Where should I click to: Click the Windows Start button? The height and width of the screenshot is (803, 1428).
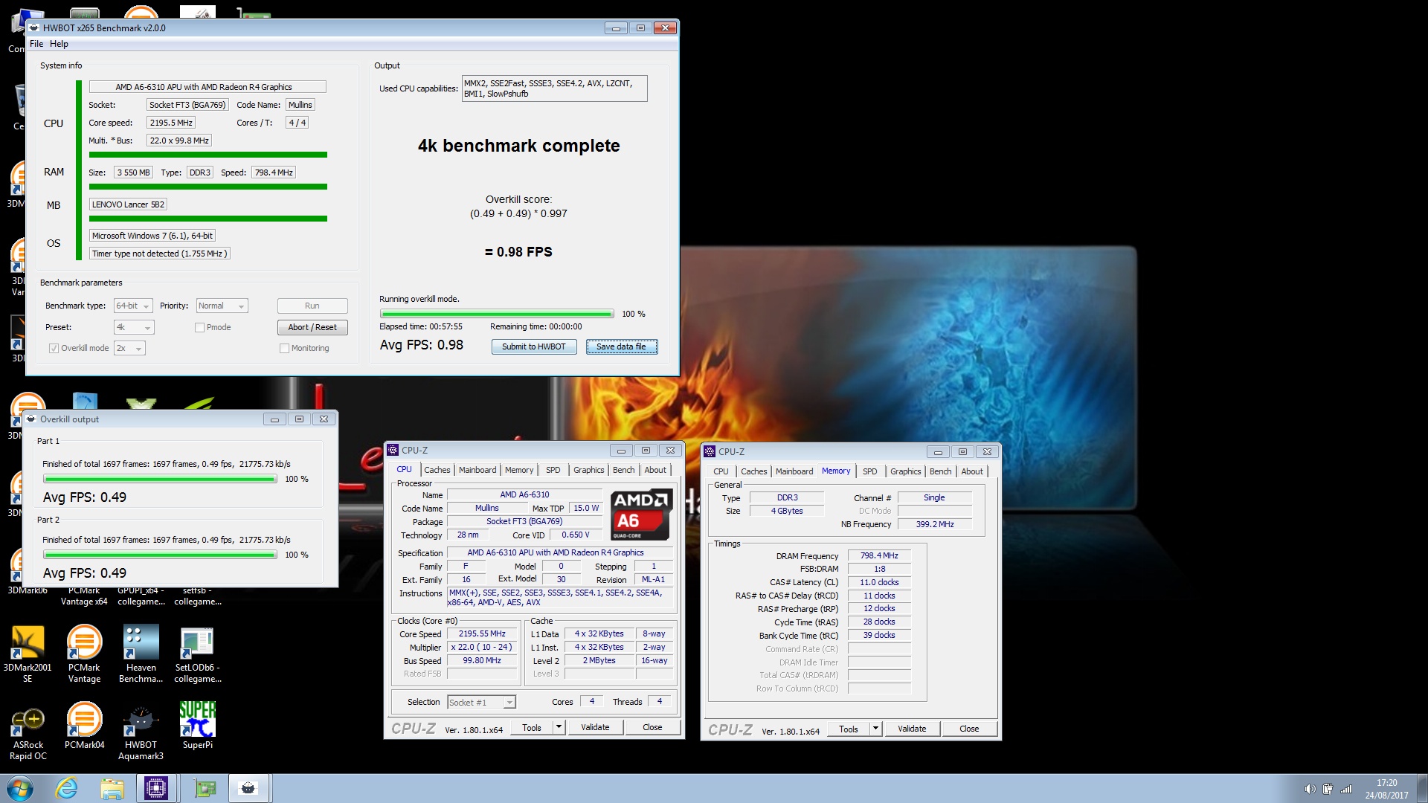click(x=20, y=788)
